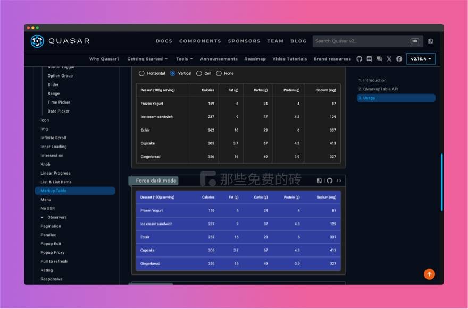This screenshot has width=468, height=309.
Task: Open the X (Twitter) icon
Action: [x=389, y=59]
